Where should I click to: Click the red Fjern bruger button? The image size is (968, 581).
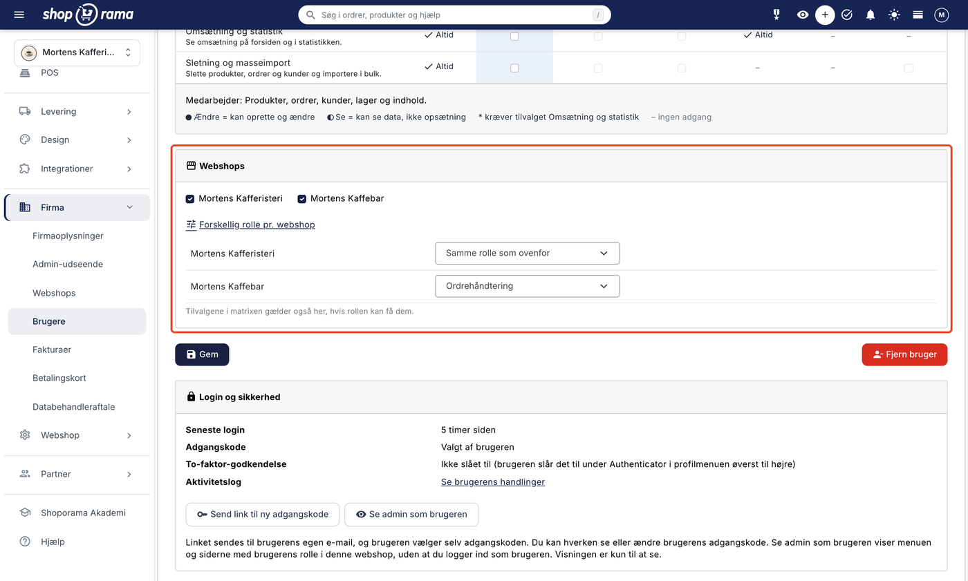tap(904, 354)
